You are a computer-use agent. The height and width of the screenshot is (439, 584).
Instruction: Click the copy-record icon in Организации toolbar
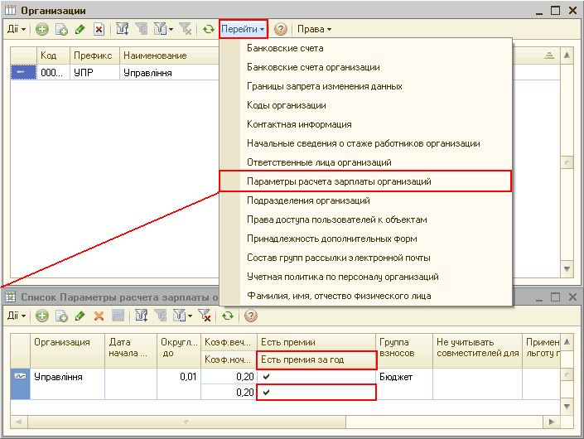[x=61, y=30]
